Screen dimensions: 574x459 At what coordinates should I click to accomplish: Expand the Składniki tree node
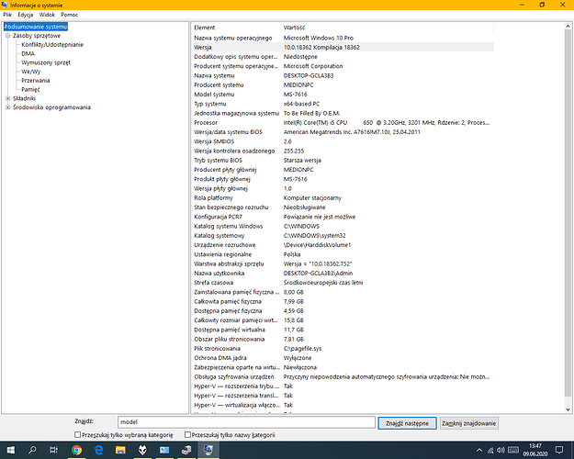click(7, 98)
